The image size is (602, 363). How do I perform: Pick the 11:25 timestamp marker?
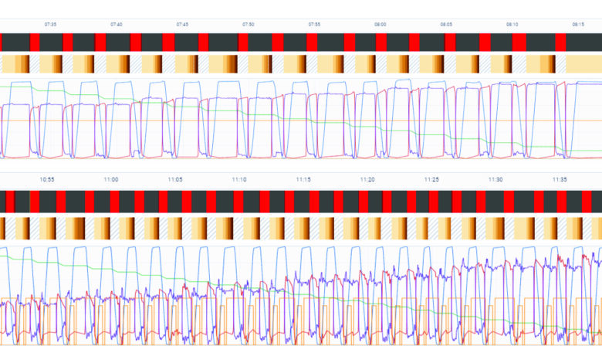click(431, 179)
